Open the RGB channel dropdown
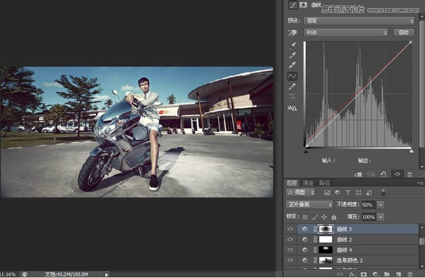The height and width of the screenshot is (278, 425). click(x=346, y=33)
